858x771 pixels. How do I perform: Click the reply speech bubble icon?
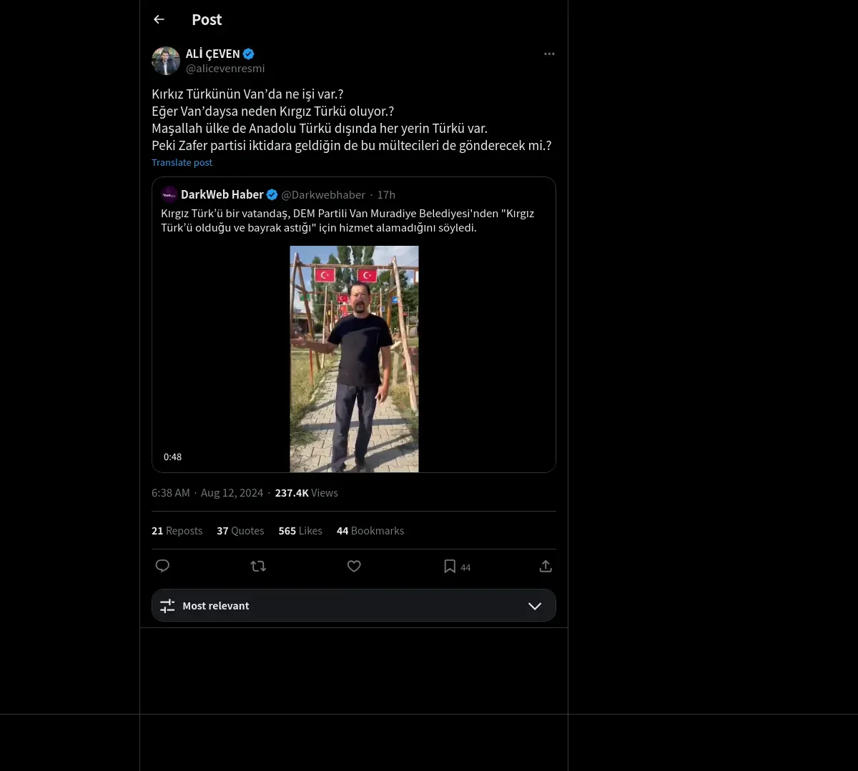pyautogui.click(x=162, y=566)
